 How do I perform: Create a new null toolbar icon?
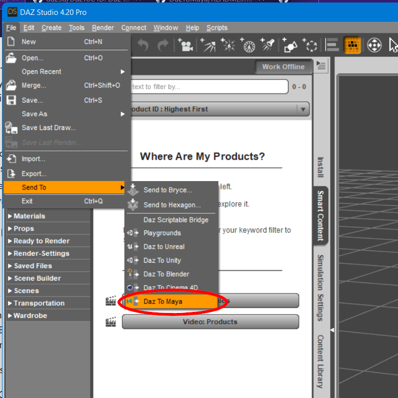(309, 45)
